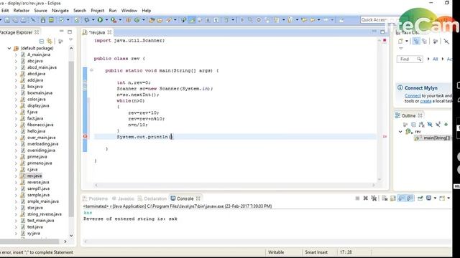Click the Debug bug icon in toolbar
460x258 pixels.
coord(86,20)
